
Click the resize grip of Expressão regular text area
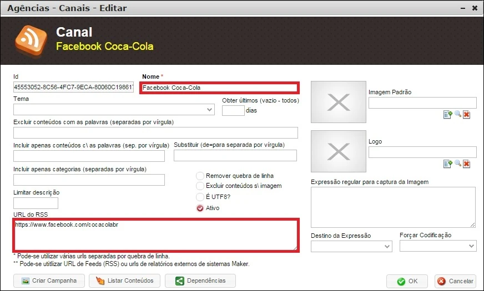coord(472,224)
